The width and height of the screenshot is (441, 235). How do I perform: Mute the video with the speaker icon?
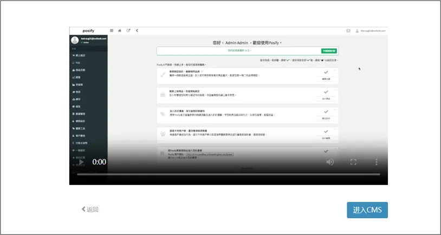[330, 162]
